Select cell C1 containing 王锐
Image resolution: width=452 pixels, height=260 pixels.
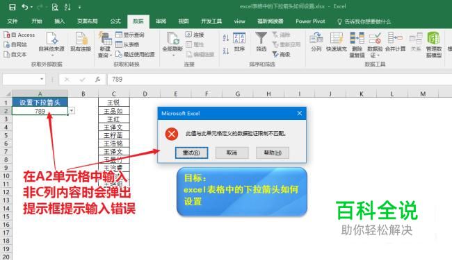(x=113, y=103)
